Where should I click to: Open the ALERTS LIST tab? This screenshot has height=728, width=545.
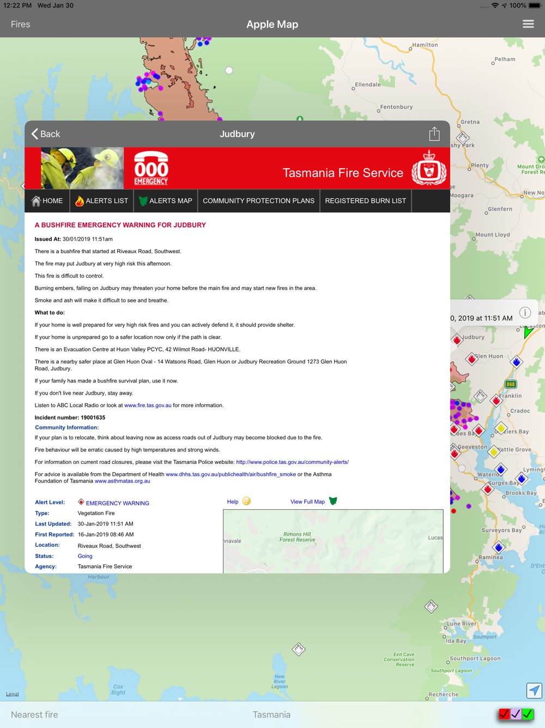click(101, 201)
